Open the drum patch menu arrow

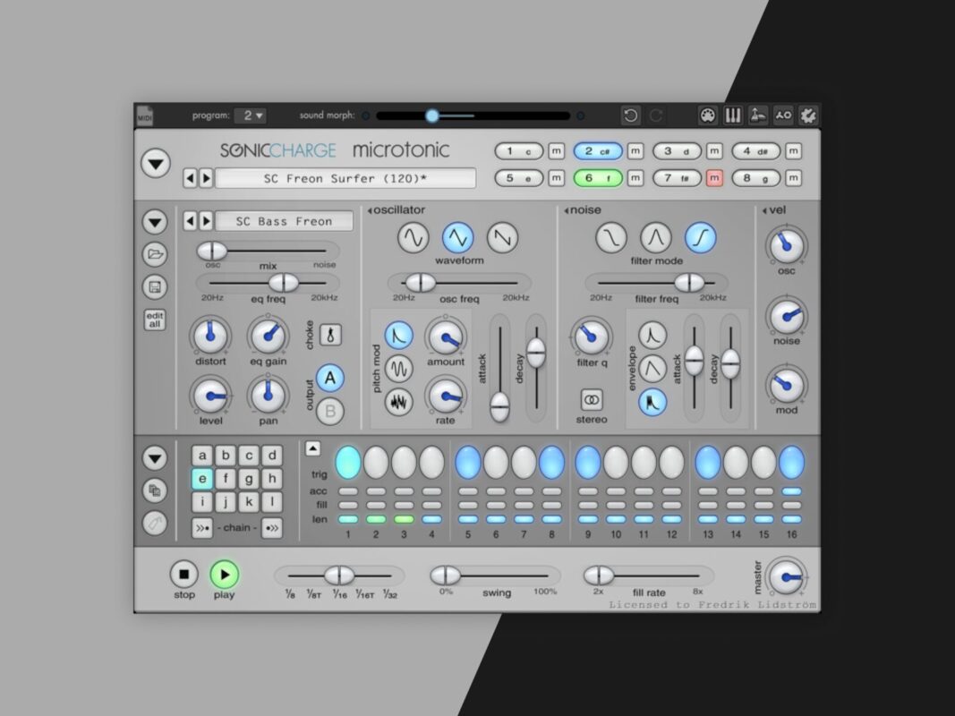(155, 222)
